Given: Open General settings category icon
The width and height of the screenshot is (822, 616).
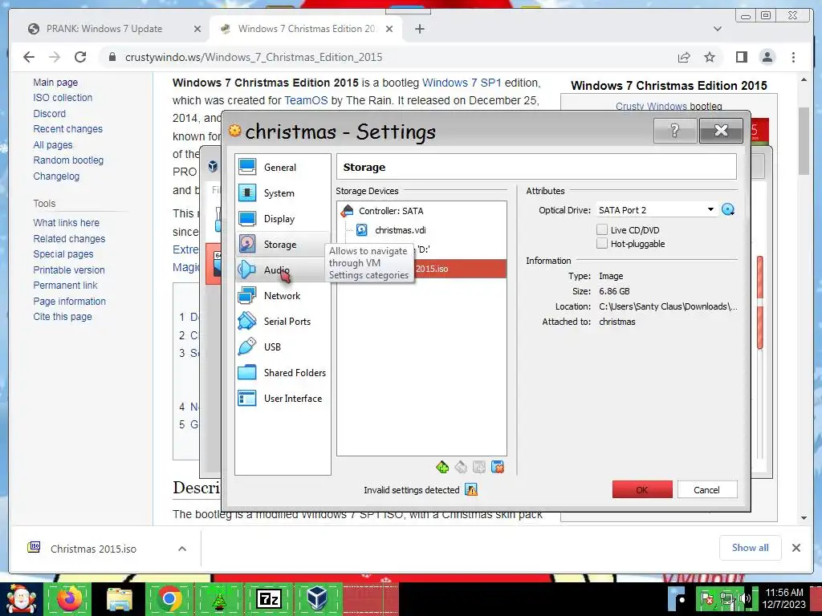Looking at the screenshot, I should coord(247,167).
